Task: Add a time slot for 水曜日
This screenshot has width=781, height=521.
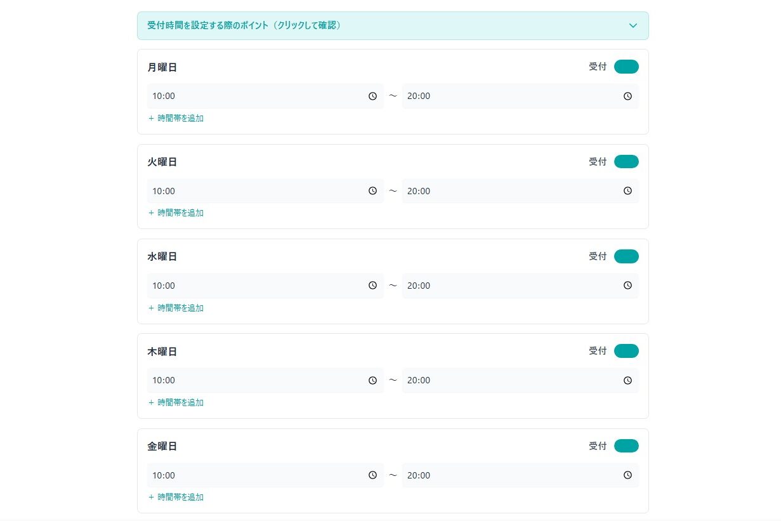Action: pos(176,308)
